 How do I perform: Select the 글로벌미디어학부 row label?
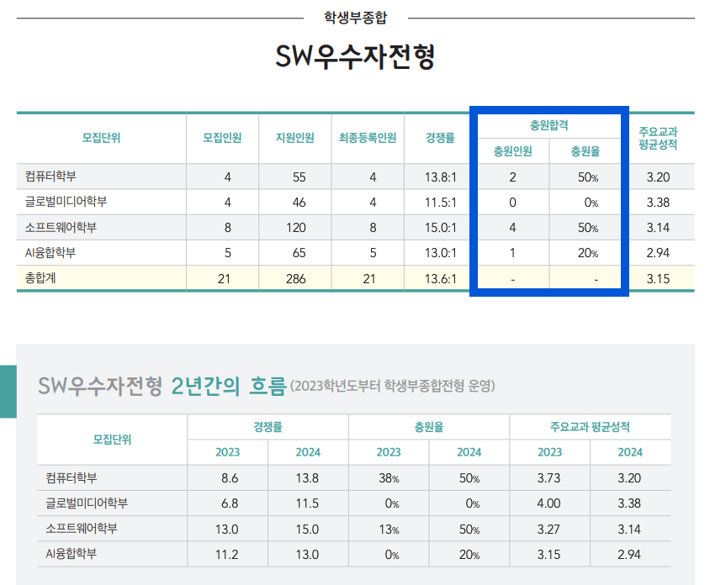[67, 202]
